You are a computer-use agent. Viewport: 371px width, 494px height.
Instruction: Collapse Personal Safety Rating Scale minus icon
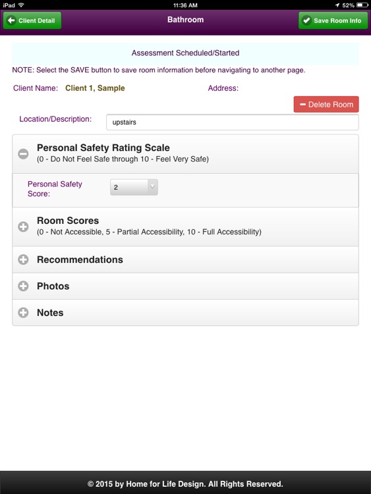(x=23, y=153)
